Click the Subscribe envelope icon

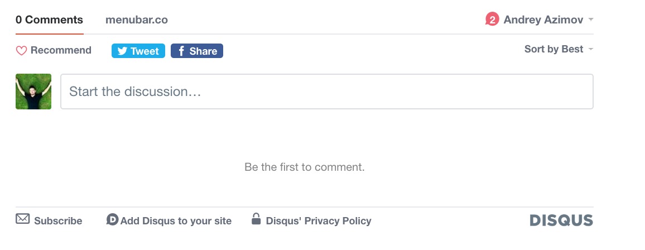pos(22,219)
